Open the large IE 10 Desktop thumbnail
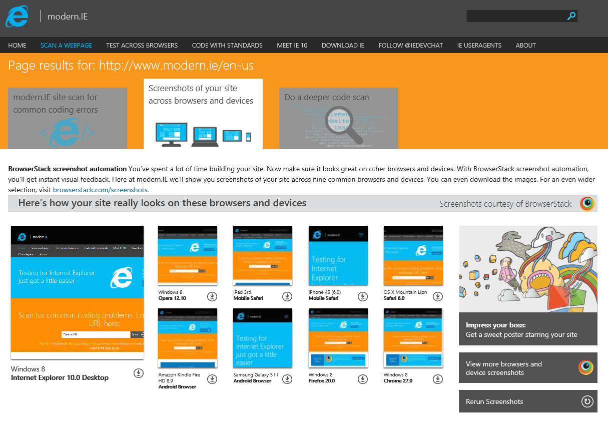Image resolution: width=608 pixels, height=423 pixels. pos(77,292)
